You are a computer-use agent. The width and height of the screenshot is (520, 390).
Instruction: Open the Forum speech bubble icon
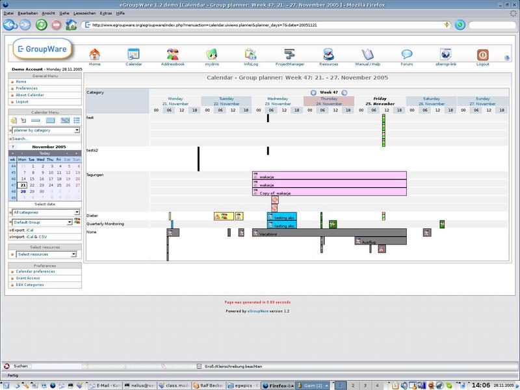click(407, 55)
